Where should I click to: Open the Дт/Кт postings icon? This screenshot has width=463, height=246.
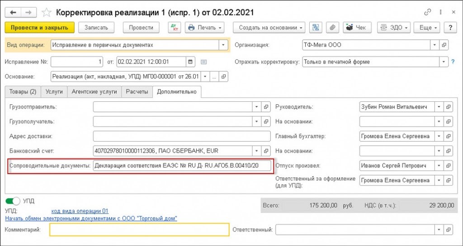coord(174,28)
